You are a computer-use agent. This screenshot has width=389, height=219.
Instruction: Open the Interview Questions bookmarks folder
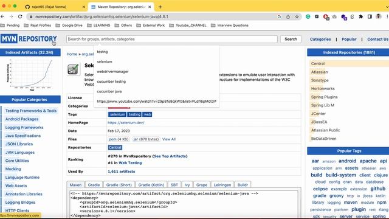(230, 26)
